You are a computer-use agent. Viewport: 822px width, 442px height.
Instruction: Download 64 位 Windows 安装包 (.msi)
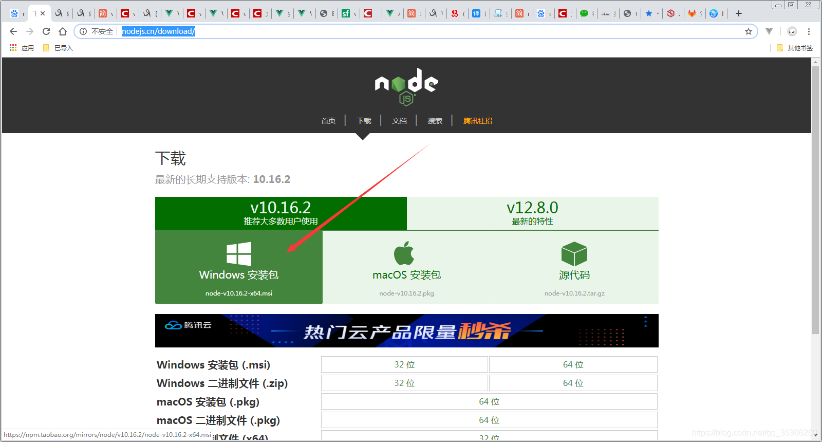pos(573,364)
